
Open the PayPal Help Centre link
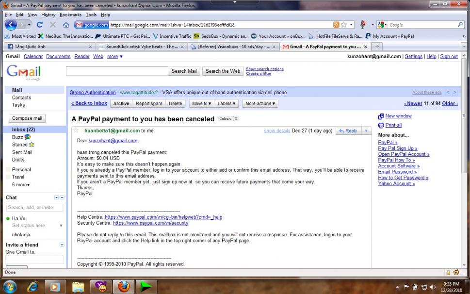click(x=163, y=217)
